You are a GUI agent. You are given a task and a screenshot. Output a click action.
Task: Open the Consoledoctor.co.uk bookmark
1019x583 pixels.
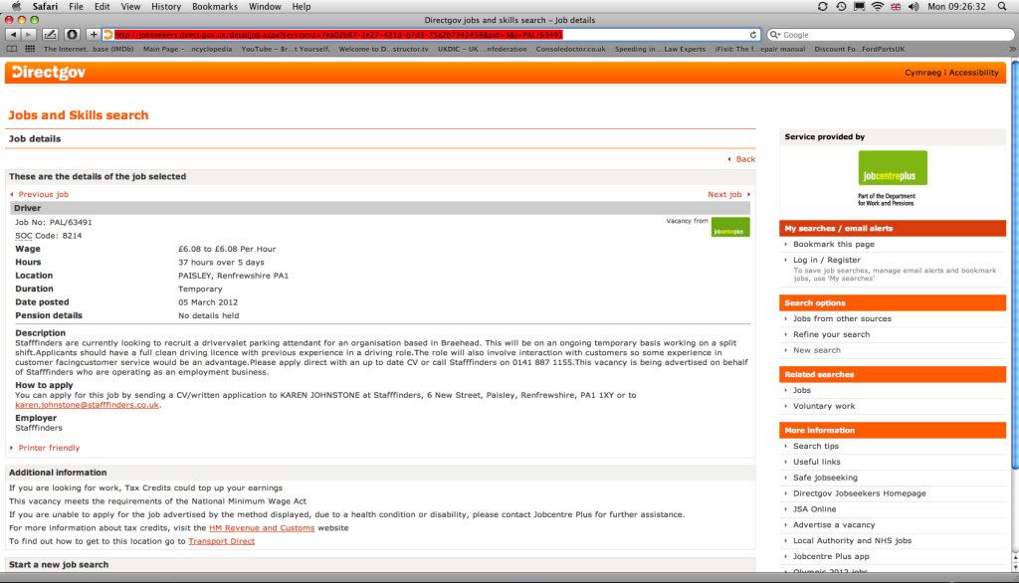pos(570,49)
